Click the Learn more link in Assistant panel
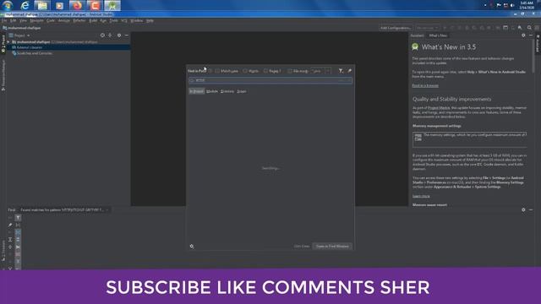The height and width of the screenshot is (304, 541). tap(421, 196)
